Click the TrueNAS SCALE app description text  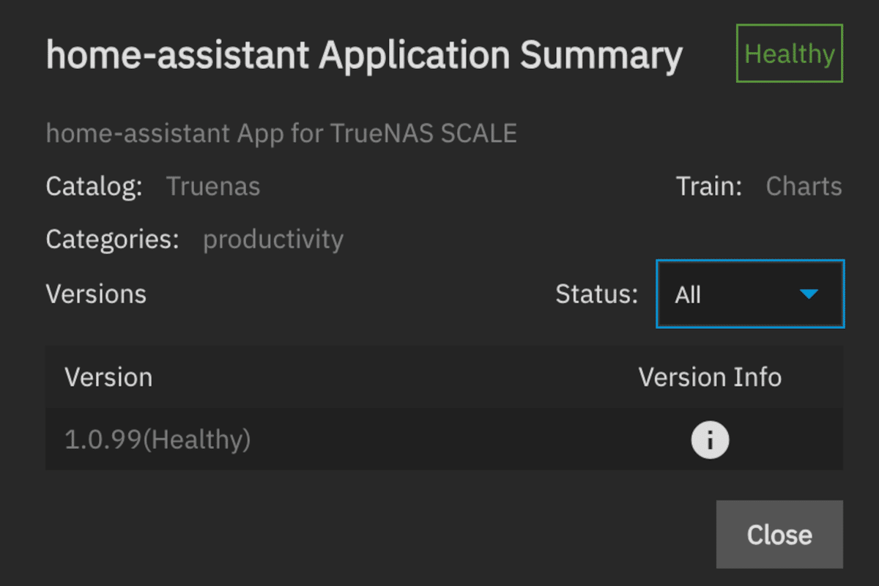(281, 133)
